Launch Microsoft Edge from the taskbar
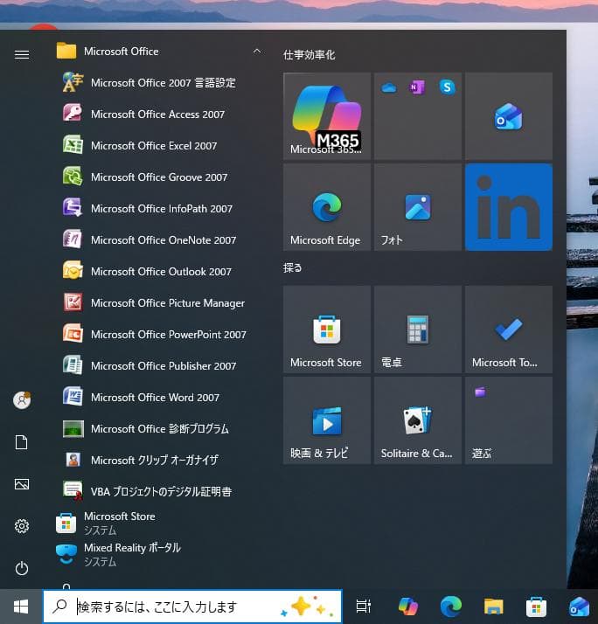 [x=451, y=607]
